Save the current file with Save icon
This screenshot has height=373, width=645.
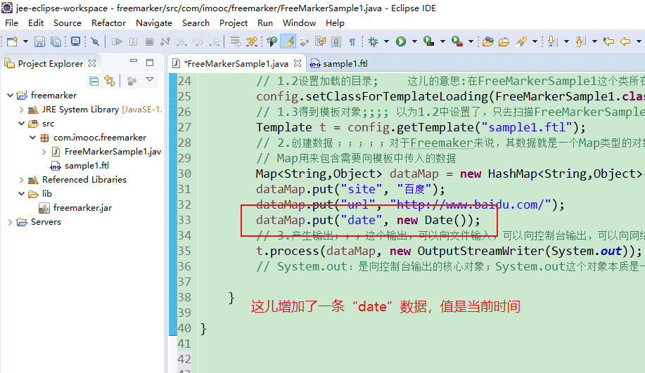click(39, 41)
